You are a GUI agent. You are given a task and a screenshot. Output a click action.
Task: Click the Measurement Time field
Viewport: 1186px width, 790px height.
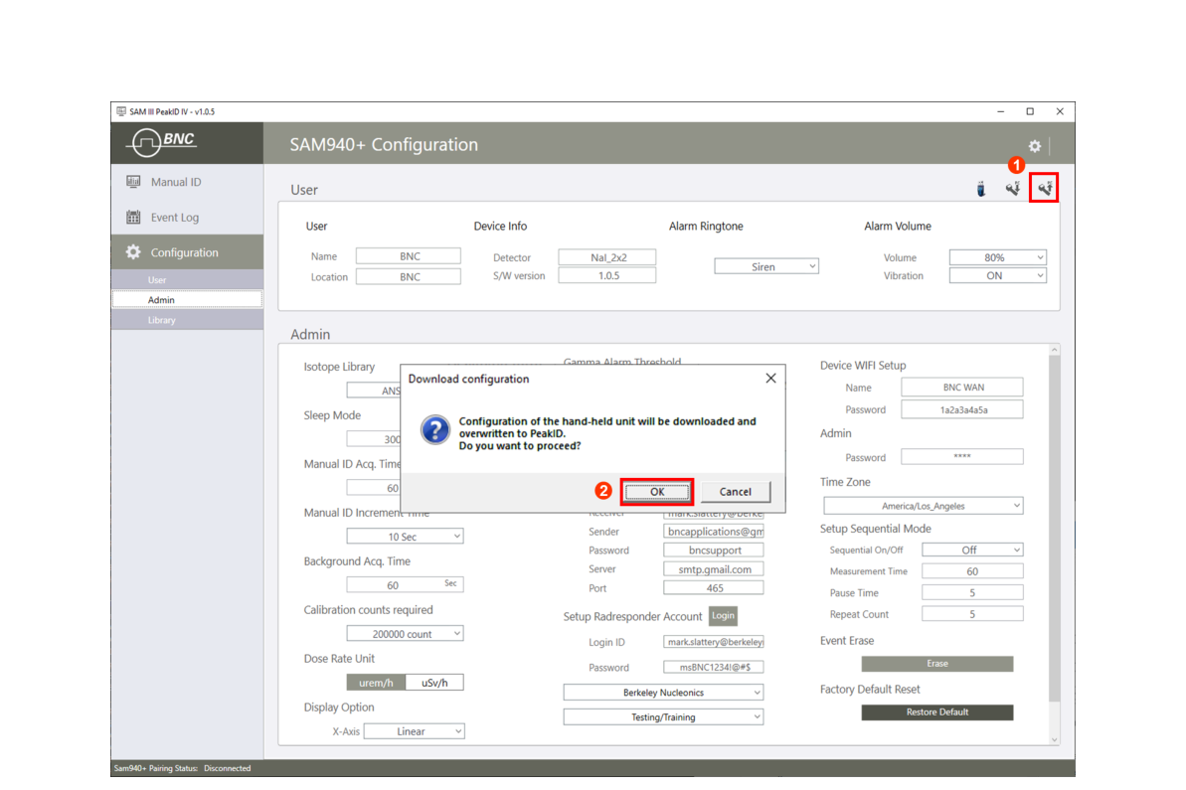tap(972, 571)
